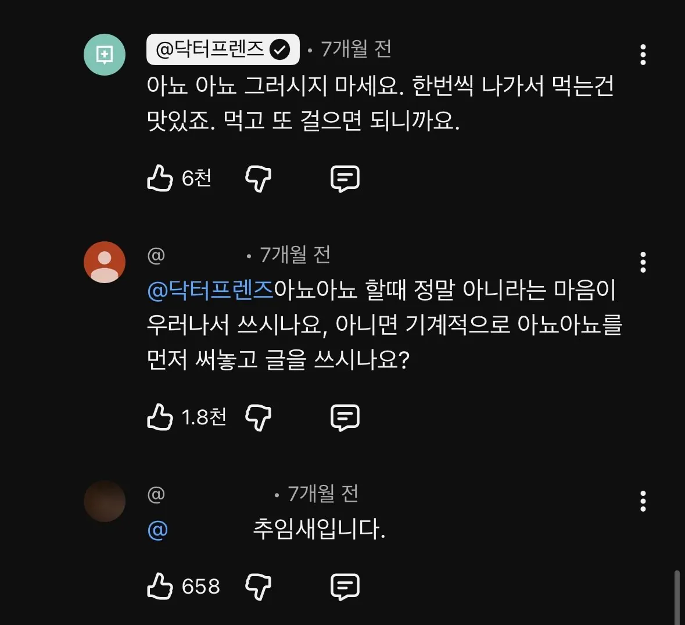Dislike the '아뇨아뇨' question comment
The image size is (685, 625).
tap(259, 417)
